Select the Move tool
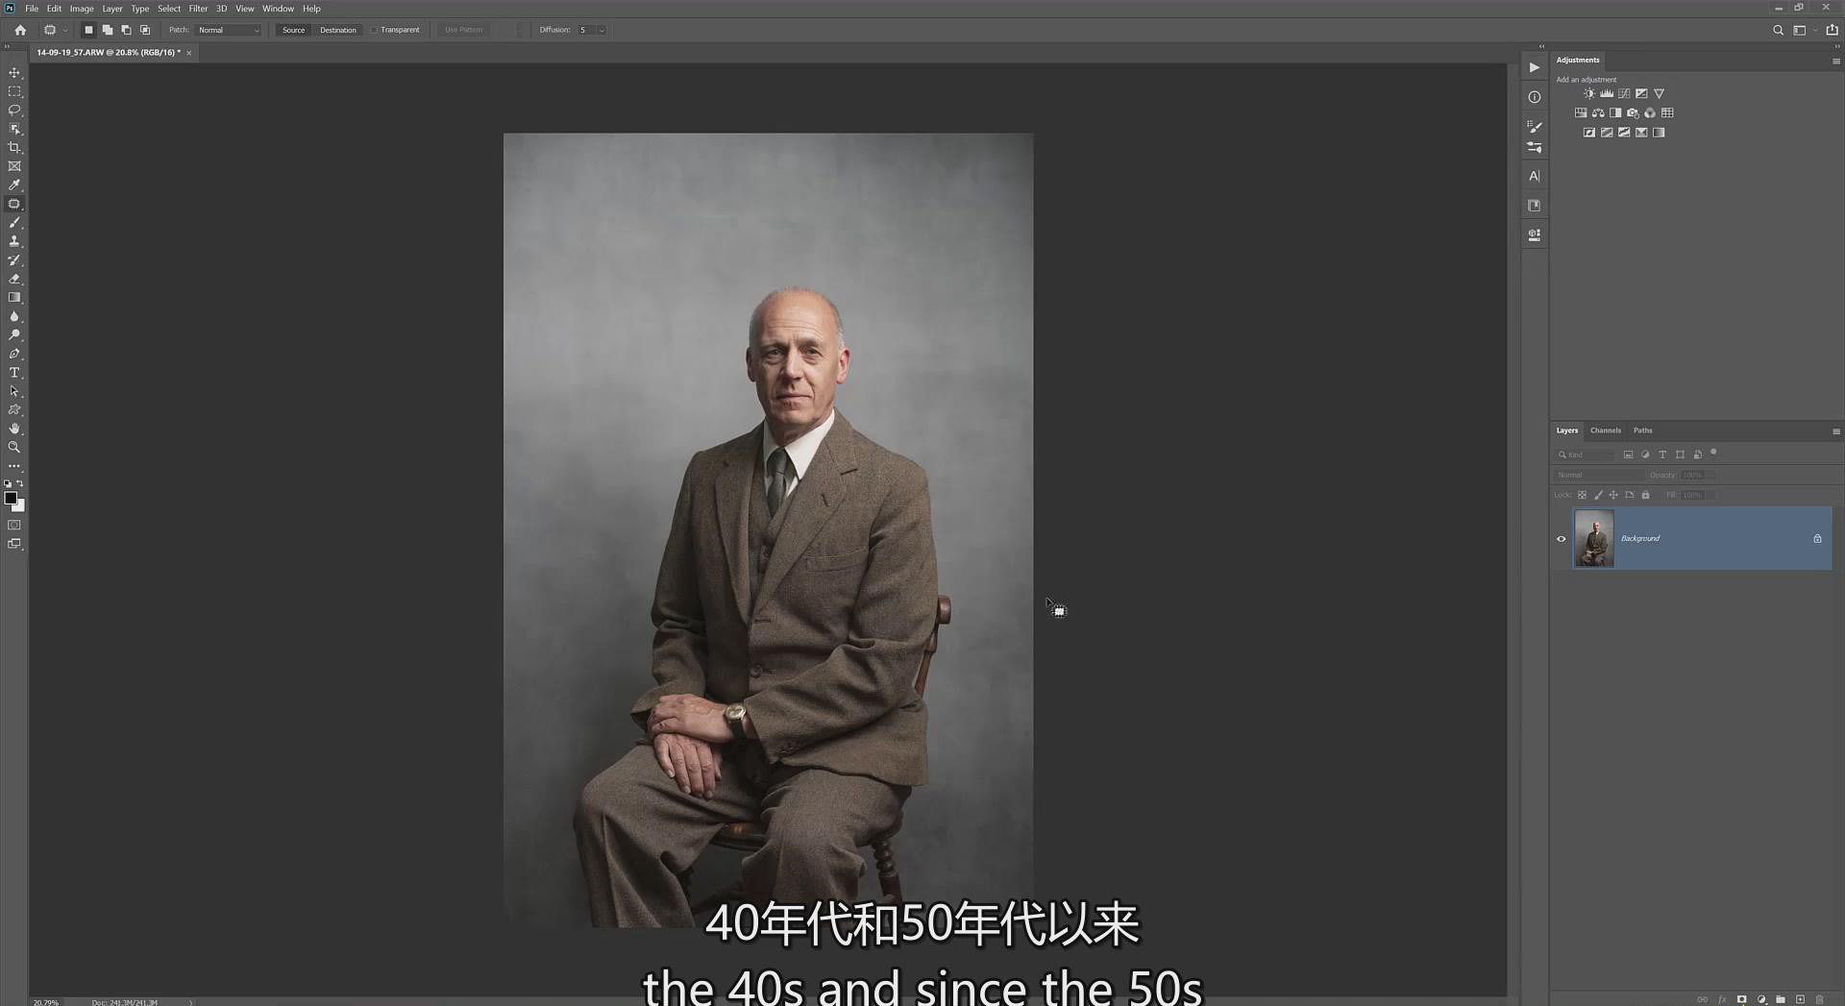The width and height of the screenshot is (1845, 1006). 14,72
